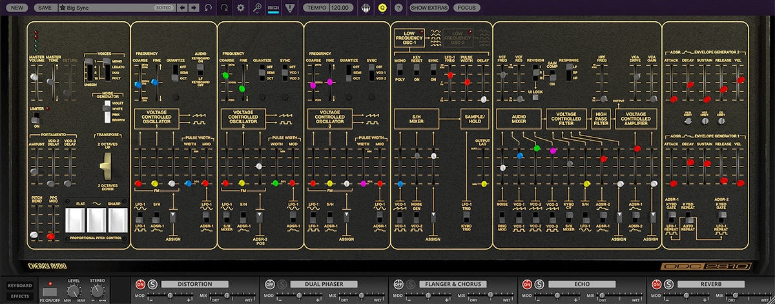
Task: Click the VOLTAGE CONTROLLED FILTER box
Action: (566, 119)
